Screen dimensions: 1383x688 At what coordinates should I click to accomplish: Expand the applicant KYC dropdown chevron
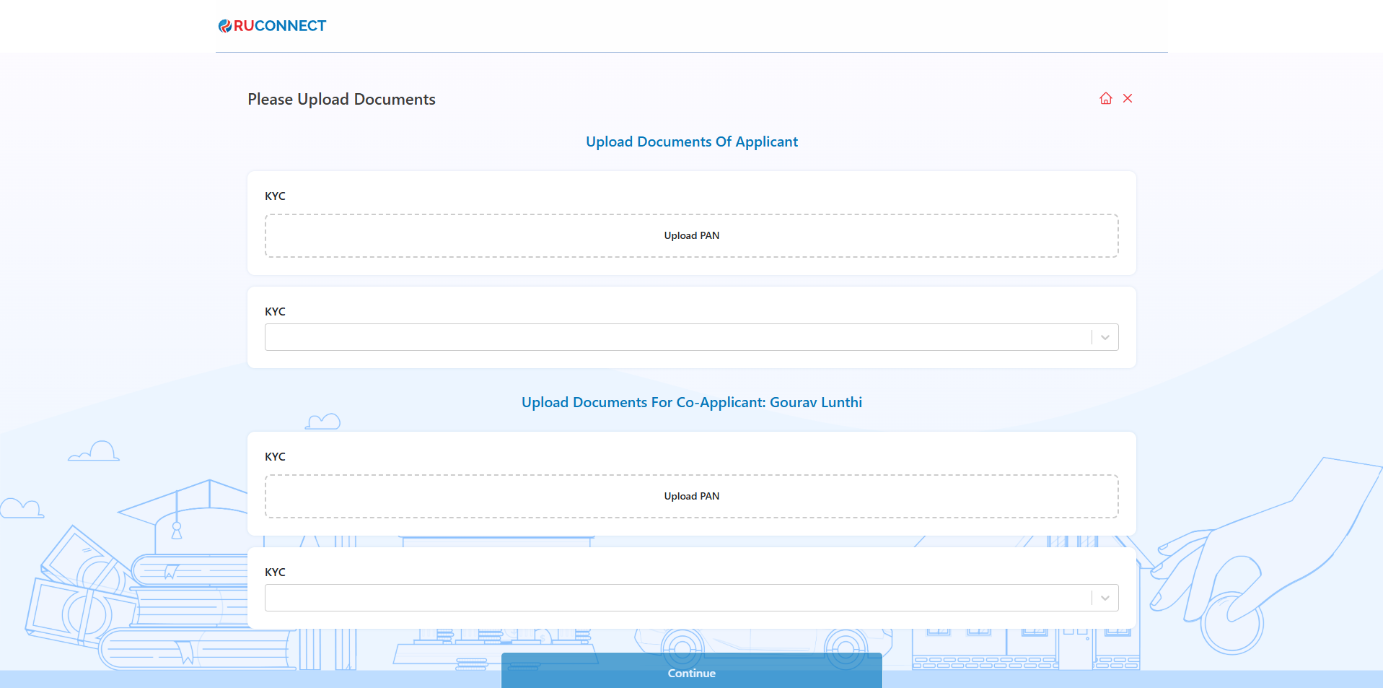coord(1105,337)
